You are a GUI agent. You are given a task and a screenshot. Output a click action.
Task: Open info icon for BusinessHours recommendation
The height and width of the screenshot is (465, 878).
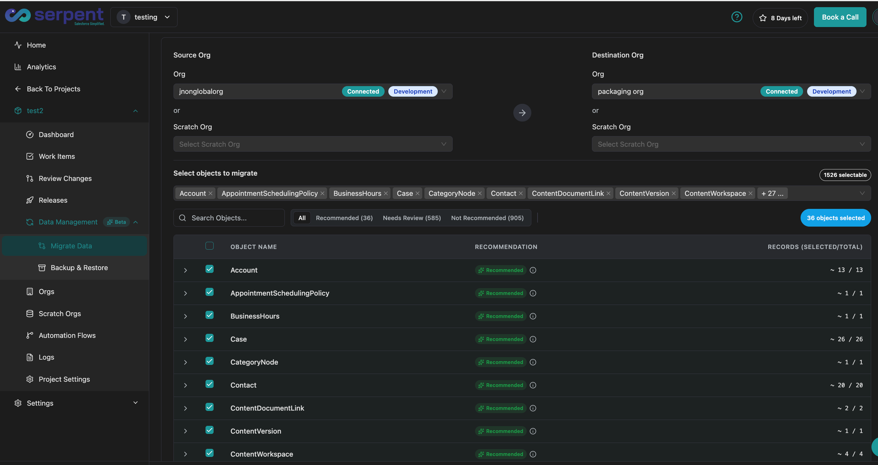(x=533, y=316)
